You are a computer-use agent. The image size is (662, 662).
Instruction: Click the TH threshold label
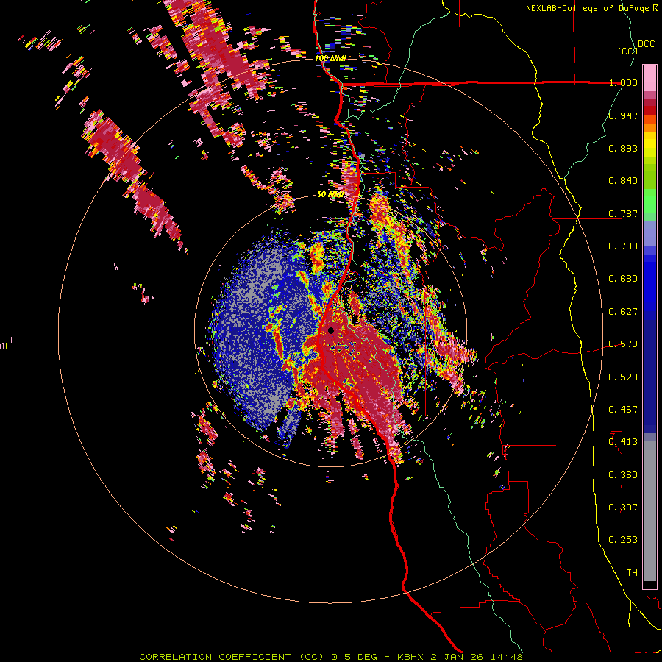coord(632,573)
